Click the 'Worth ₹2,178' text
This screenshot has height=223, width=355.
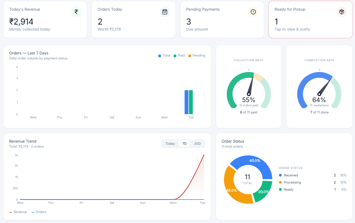[109, 29]
